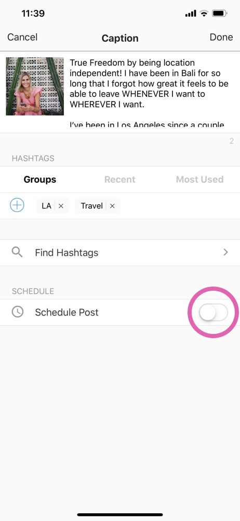Tap the blue plus add-group icon
The height and width of the screenshot is (521, 240).
point(17,206)
